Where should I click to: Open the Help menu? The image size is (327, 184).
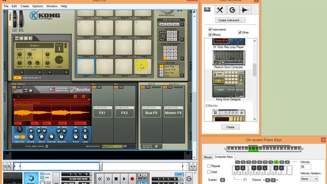pos(64,6)
